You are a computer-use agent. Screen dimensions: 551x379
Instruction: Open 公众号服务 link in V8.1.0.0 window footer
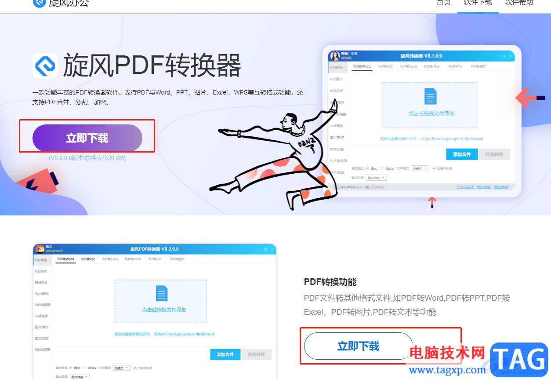point(465,187)
